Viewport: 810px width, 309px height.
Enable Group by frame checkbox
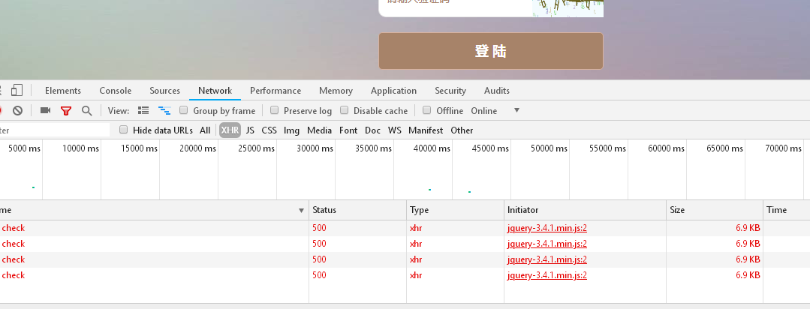click(x=183, y=110)
